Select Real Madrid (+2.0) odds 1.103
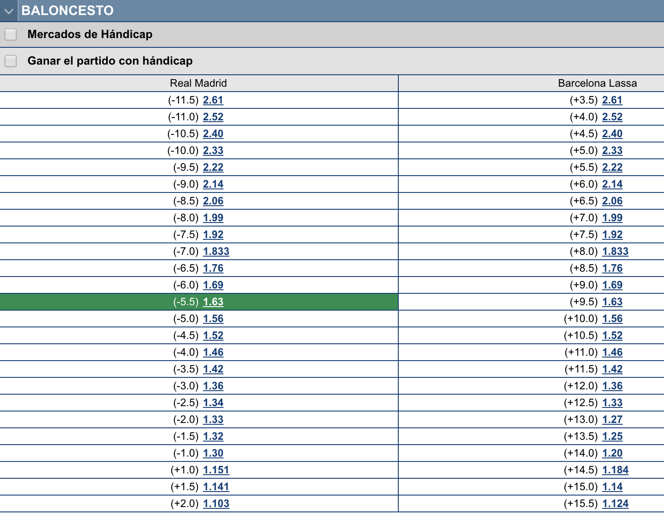664x515 pixels. pyautogui.click(x=216, y=503)
